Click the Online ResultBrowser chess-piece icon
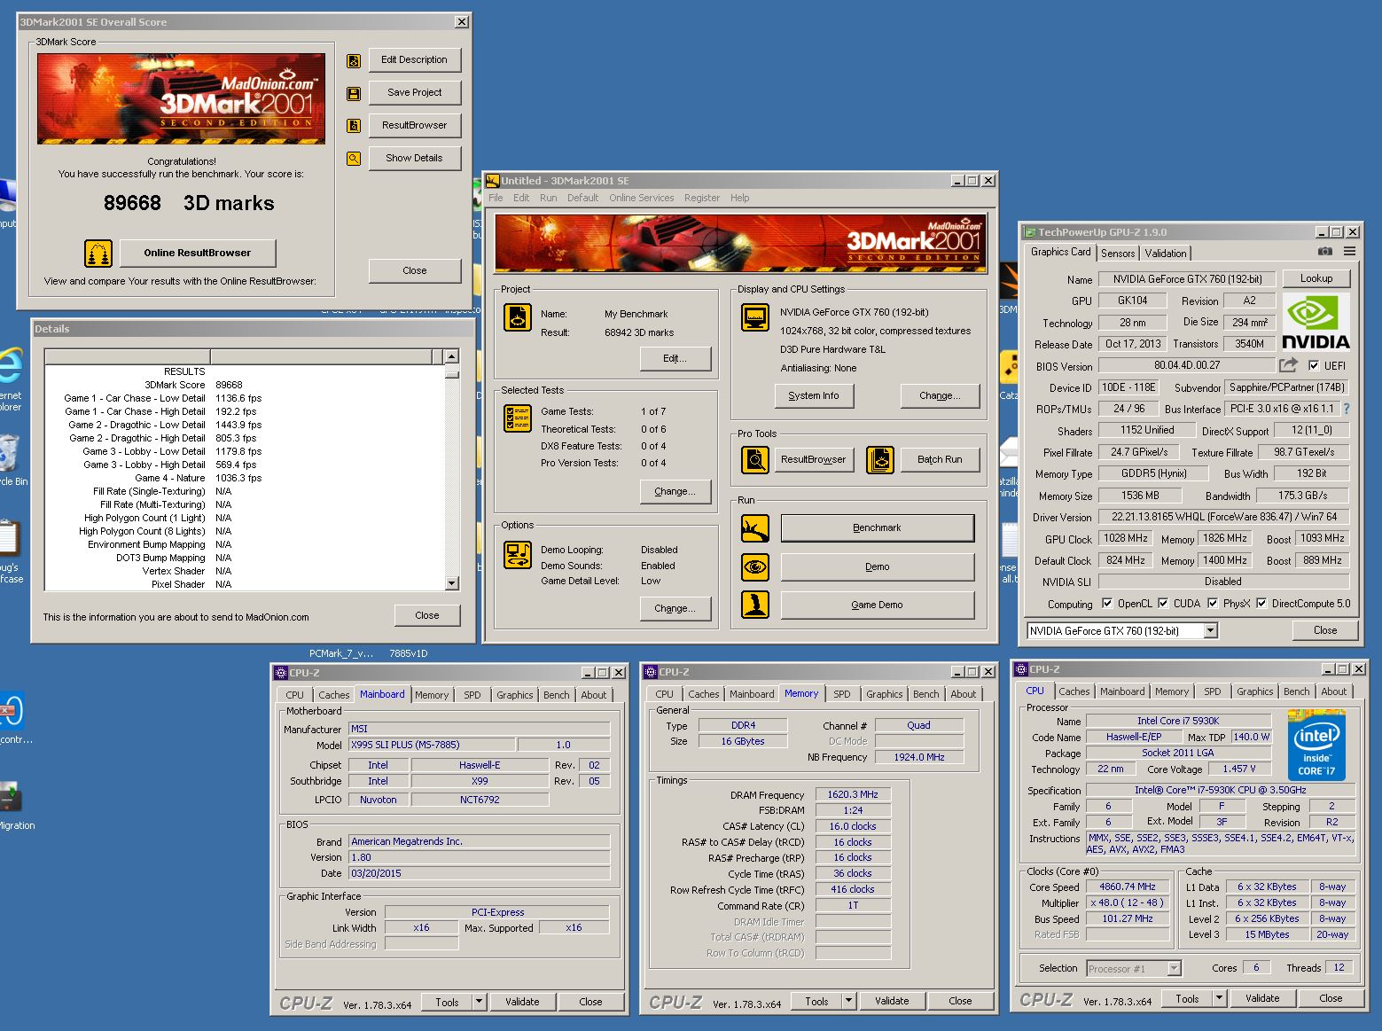 [98, 254]
